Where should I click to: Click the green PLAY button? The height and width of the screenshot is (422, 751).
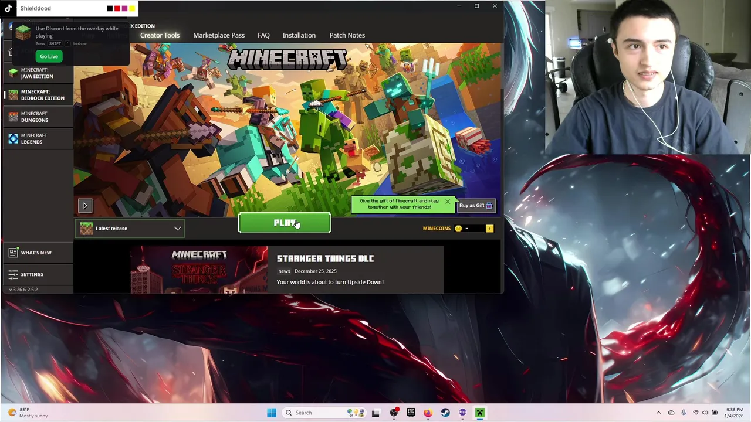coord(285,223)
